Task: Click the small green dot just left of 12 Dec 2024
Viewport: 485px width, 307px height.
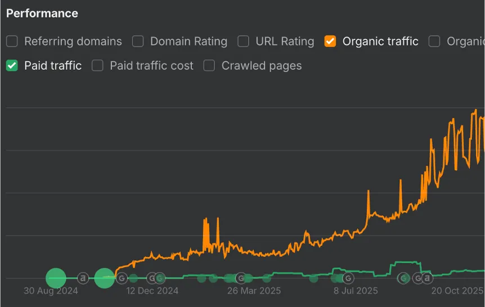Action: click(x=133, y=278)
